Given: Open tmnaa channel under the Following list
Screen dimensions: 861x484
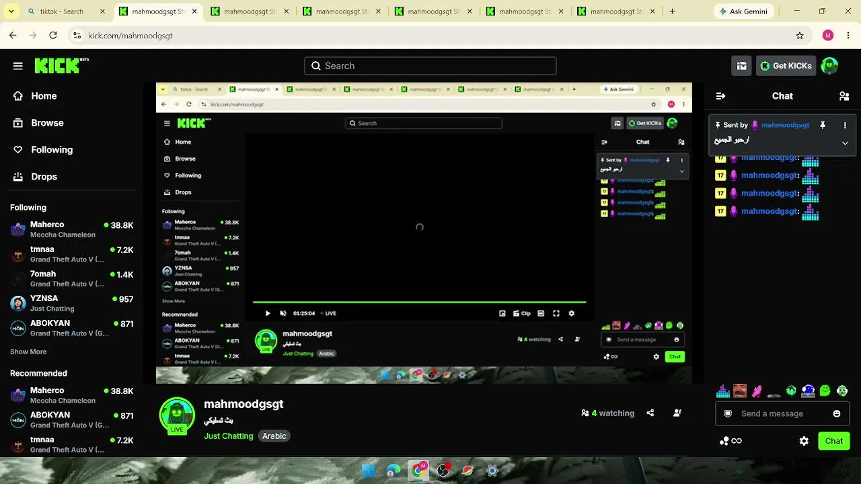Looking at the screenshot, I should (72, 254).
